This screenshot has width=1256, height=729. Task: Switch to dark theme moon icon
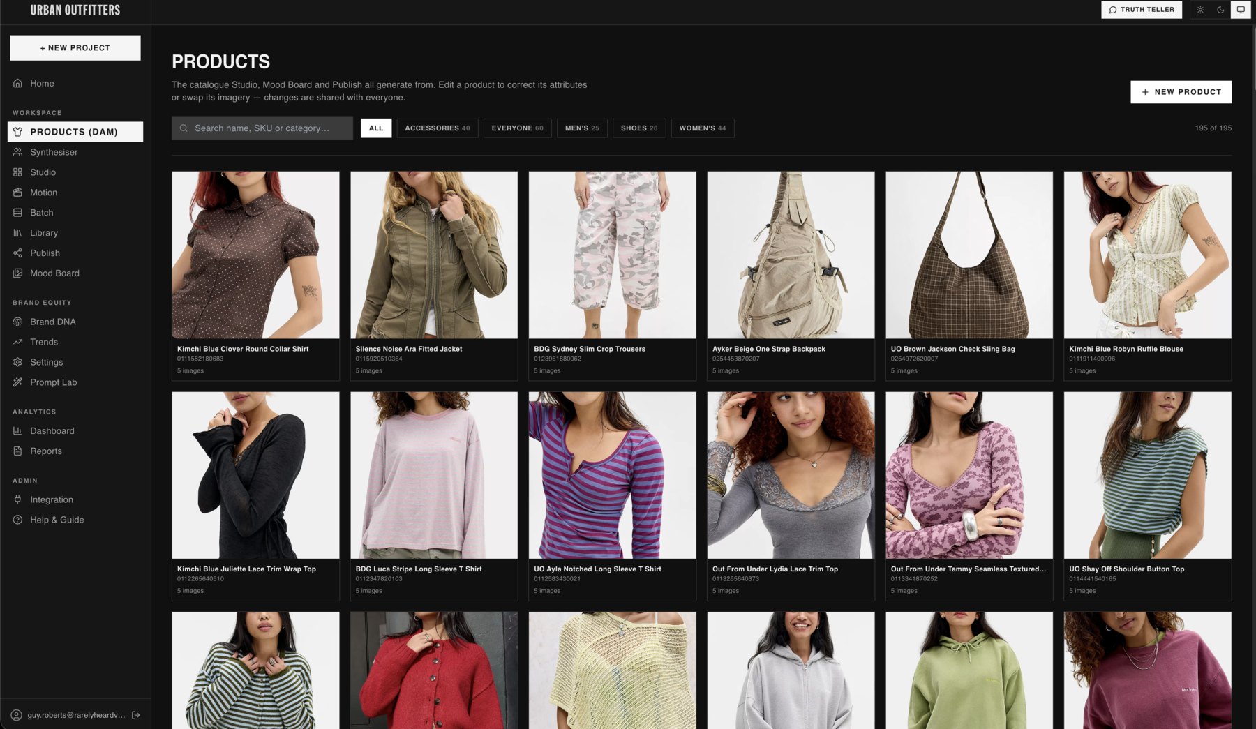[x=1220, y=10]
